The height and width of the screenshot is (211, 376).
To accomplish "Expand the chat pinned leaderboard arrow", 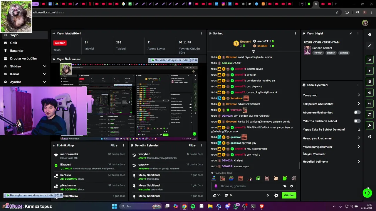I will (x=254, y=52).
